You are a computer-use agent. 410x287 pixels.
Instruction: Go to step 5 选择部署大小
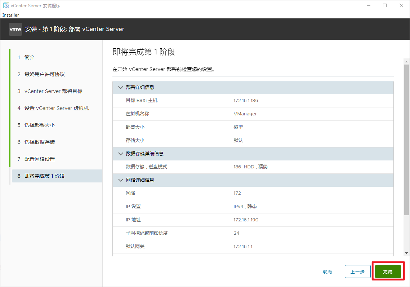tap(40, 125)
